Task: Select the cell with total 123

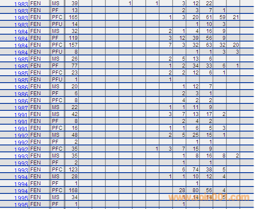Action: pyautogui.click(x=72, y=169)
